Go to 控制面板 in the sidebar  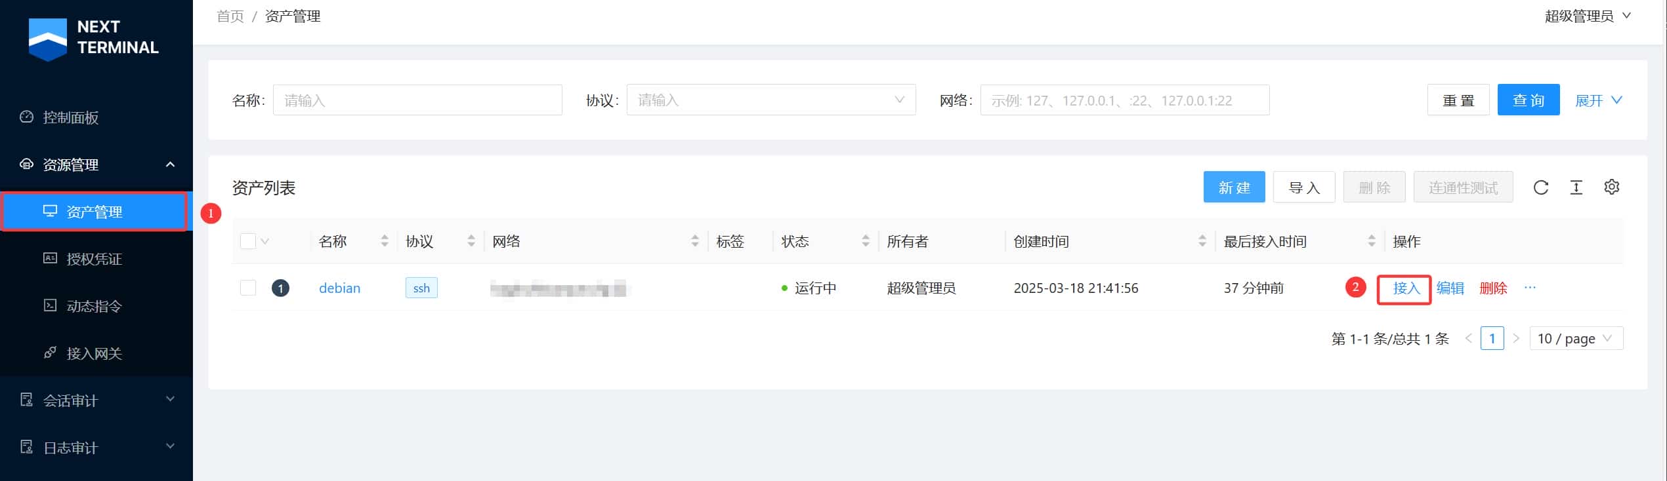point(70,117)
